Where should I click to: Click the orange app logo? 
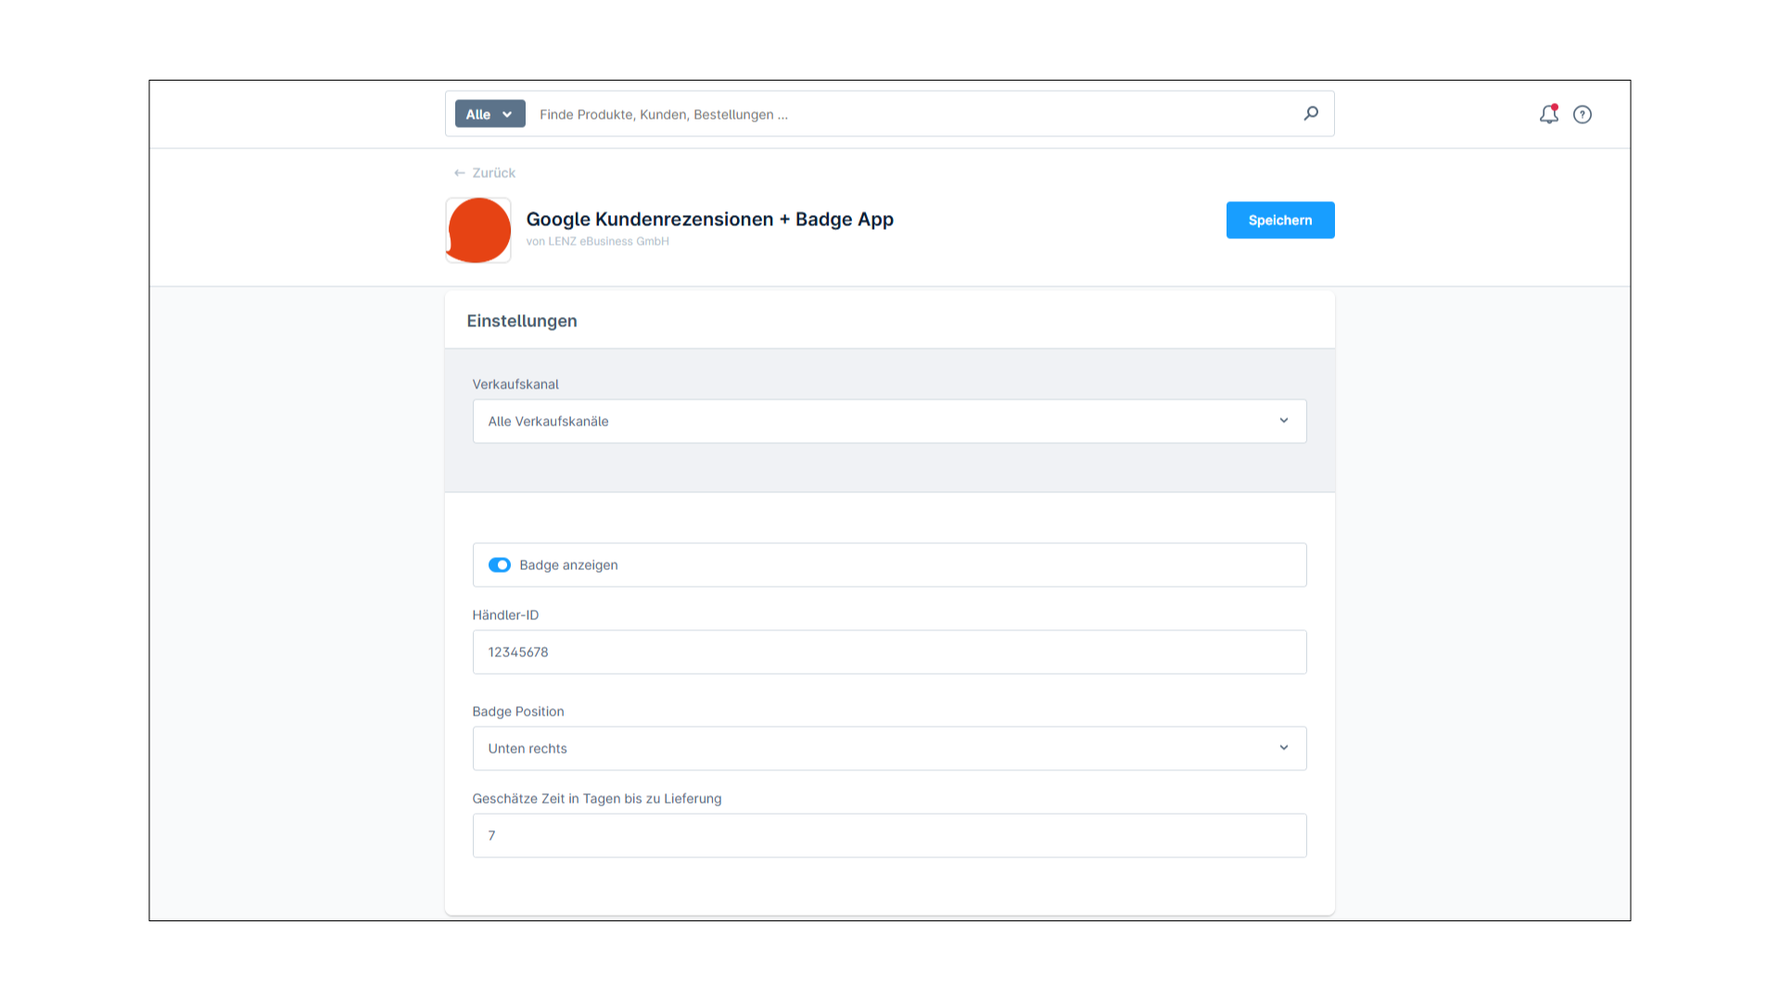pos(478,230)
